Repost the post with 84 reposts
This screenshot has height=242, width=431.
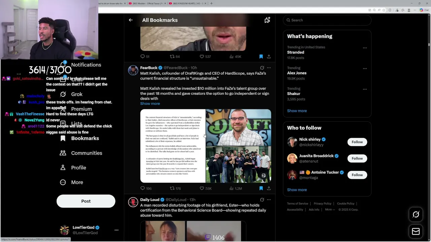174,56
